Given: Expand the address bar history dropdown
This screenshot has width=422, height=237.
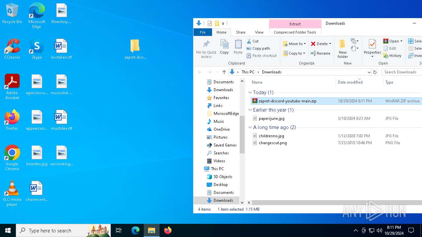Looking at the screenshot, I should pos(369,72).
